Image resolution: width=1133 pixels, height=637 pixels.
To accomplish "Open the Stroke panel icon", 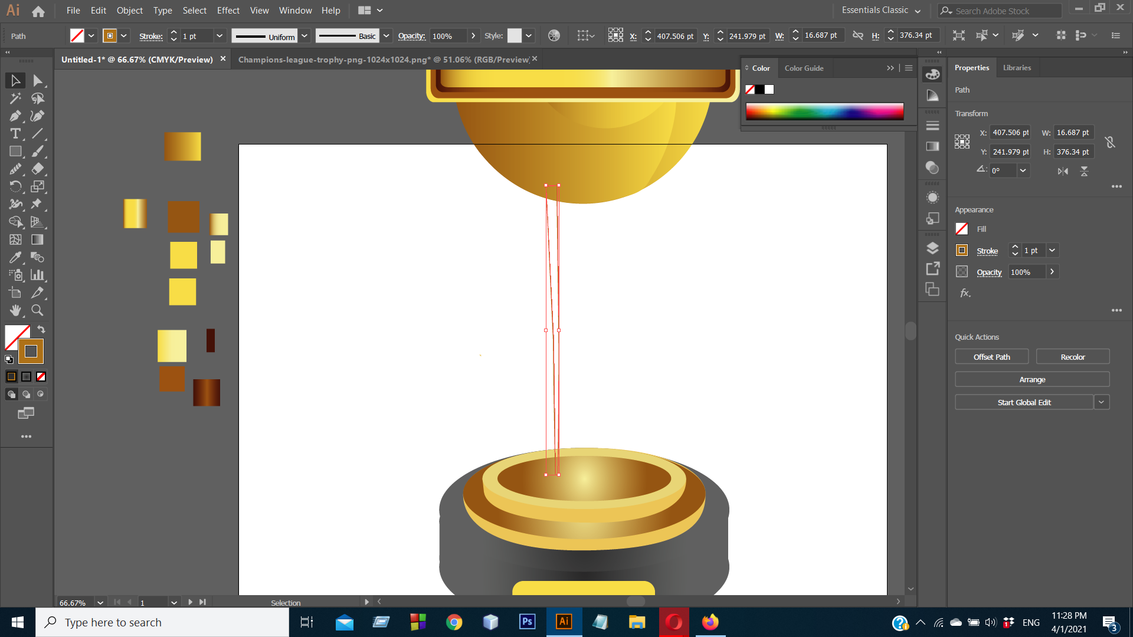I will pyautogui.click(x=932, y=126).
